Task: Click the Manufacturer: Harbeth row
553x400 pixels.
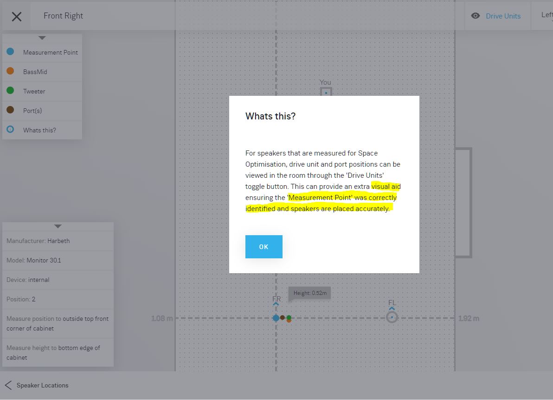Action: (x=58, y=241)
